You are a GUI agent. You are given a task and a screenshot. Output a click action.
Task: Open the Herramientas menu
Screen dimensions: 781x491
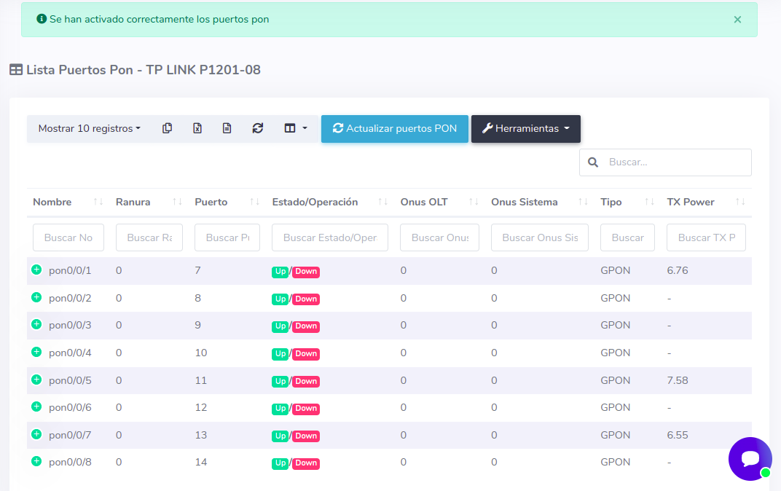pos(525,129)
